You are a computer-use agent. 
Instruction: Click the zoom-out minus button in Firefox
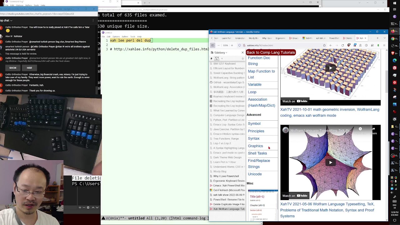[x=219, y=45]
